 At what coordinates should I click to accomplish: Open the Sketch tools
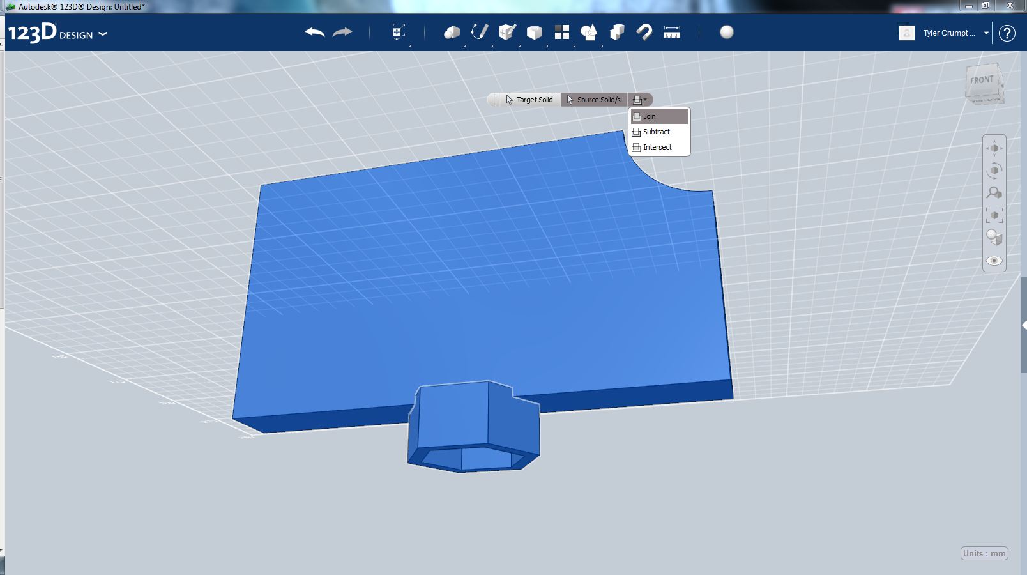tap(479, 32)
